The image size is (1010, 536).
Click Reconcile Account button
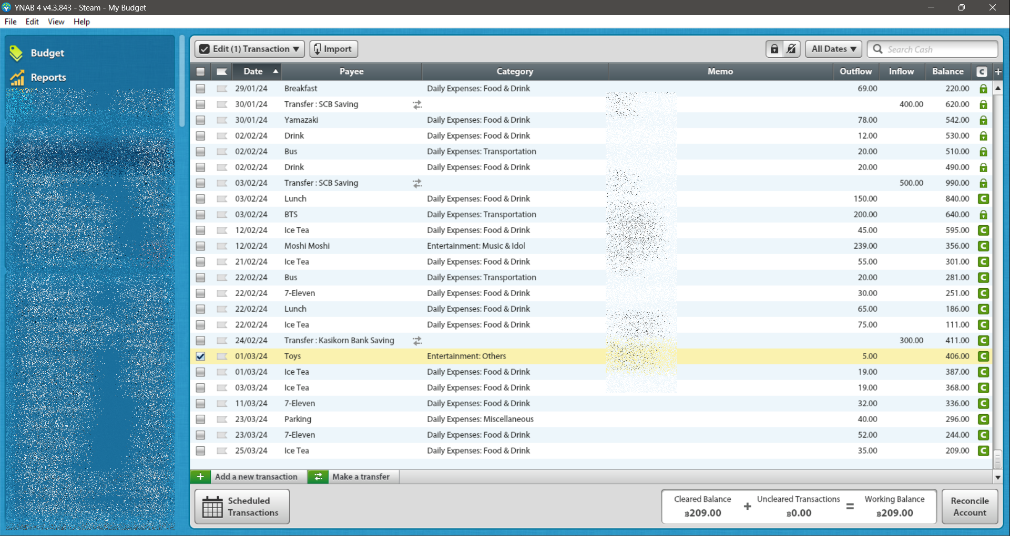pyautogui.click(x=970, y=507)
